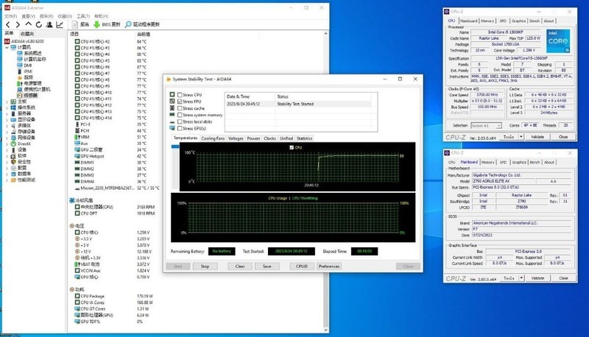Click the Up arrow navigation icon
589x337 pixels.
(x=29, y=24)
